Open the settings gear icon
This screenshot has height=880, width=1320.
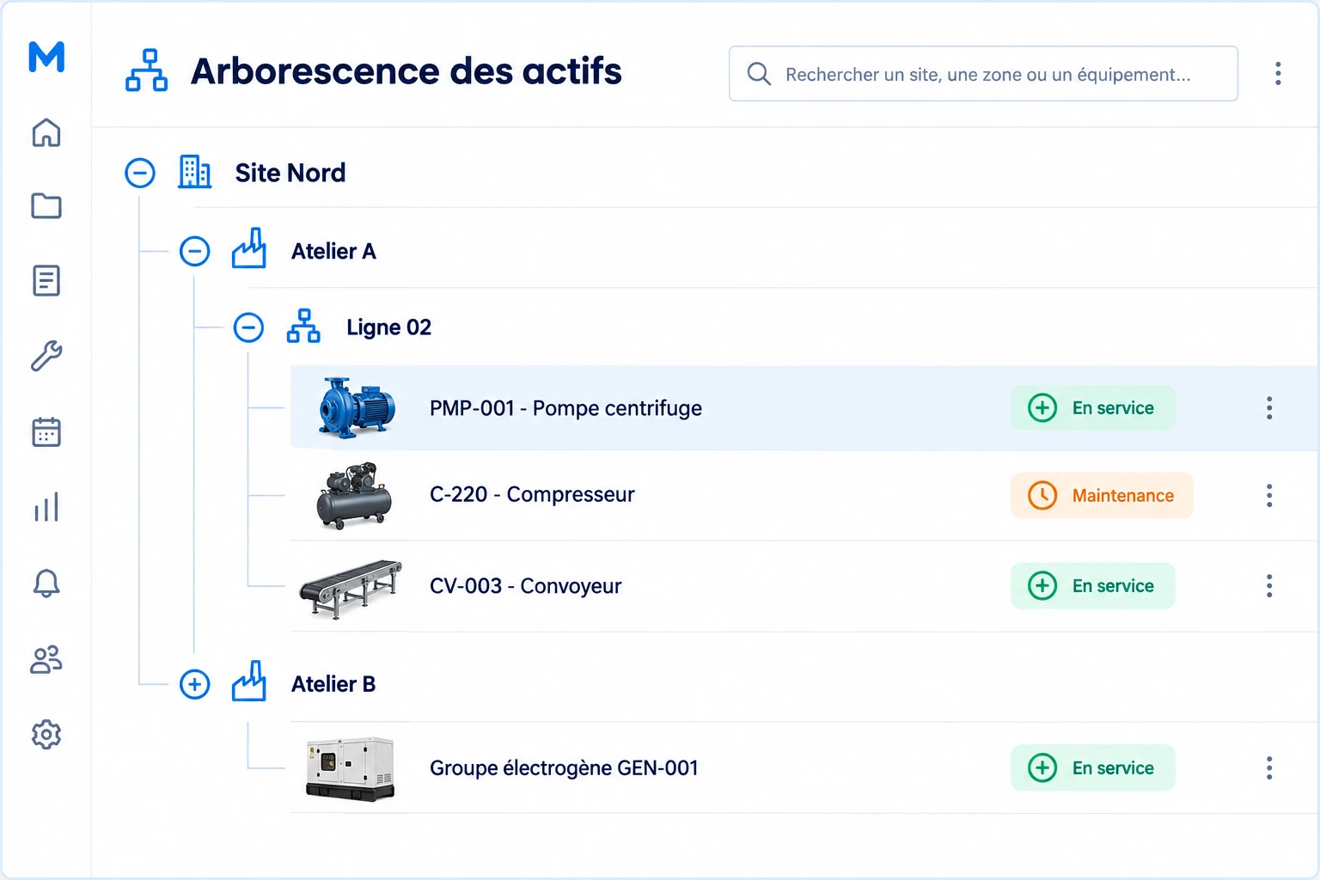coord(46,735)
